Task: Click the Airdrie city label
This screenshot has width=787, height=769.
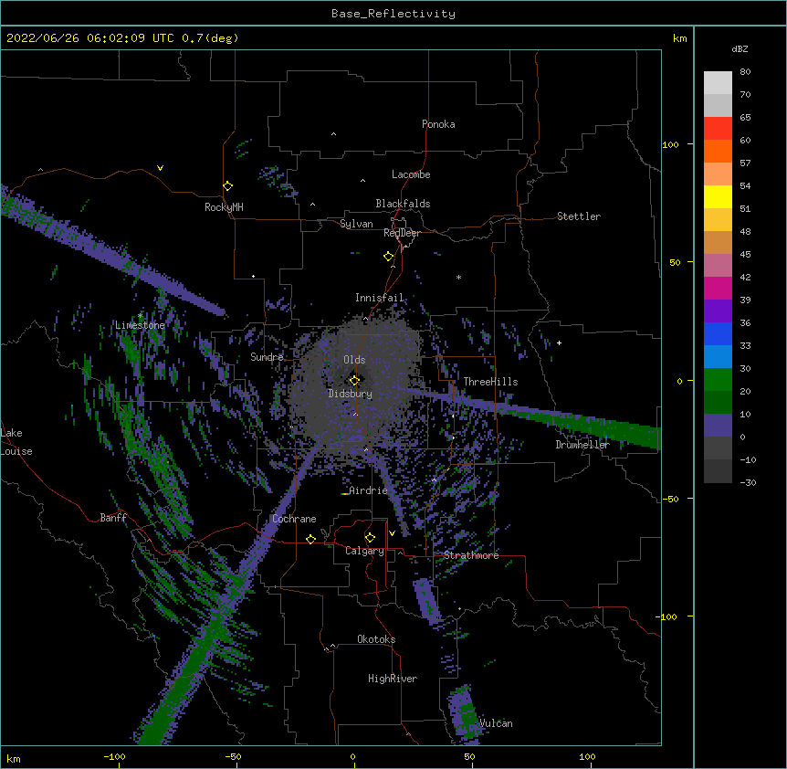Action: click(369, 490)
